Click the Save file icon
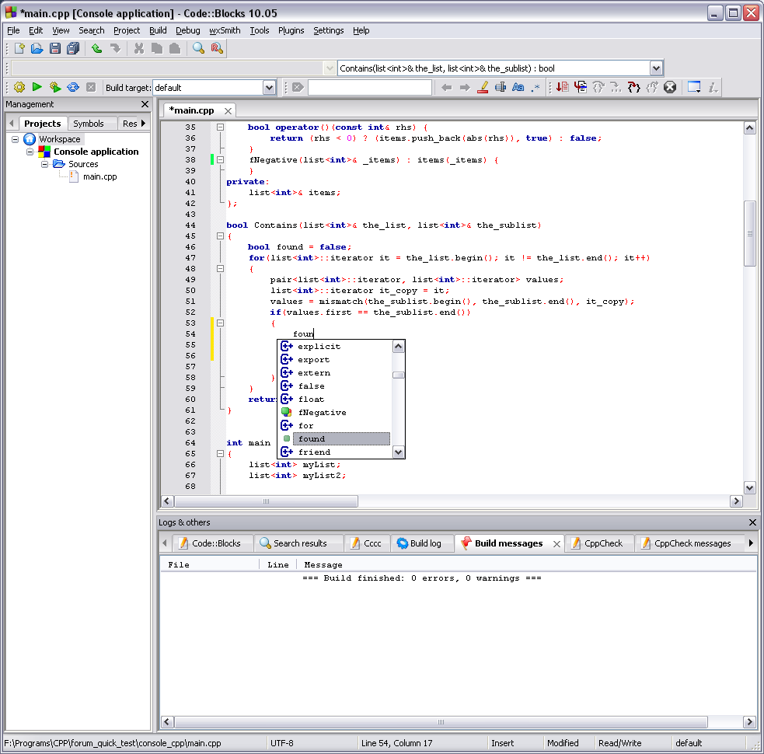Viewport: 764px width, 754px height. pos(55,48)
